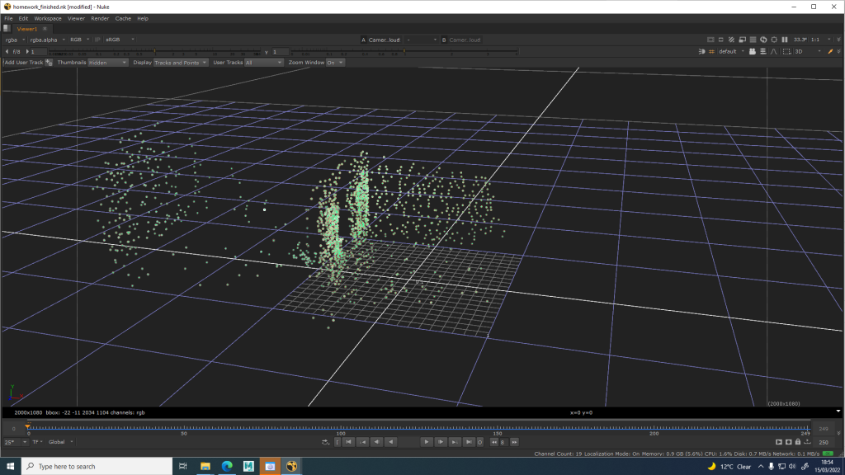This screenshot has width=845, height=475.
Task: Open the File menu
Action: click(x=8, y=18)
